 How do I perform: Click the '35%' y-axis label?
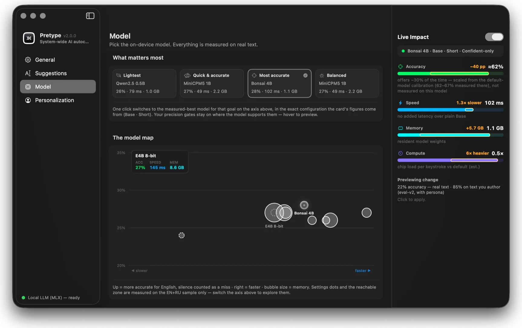(121, 153)
